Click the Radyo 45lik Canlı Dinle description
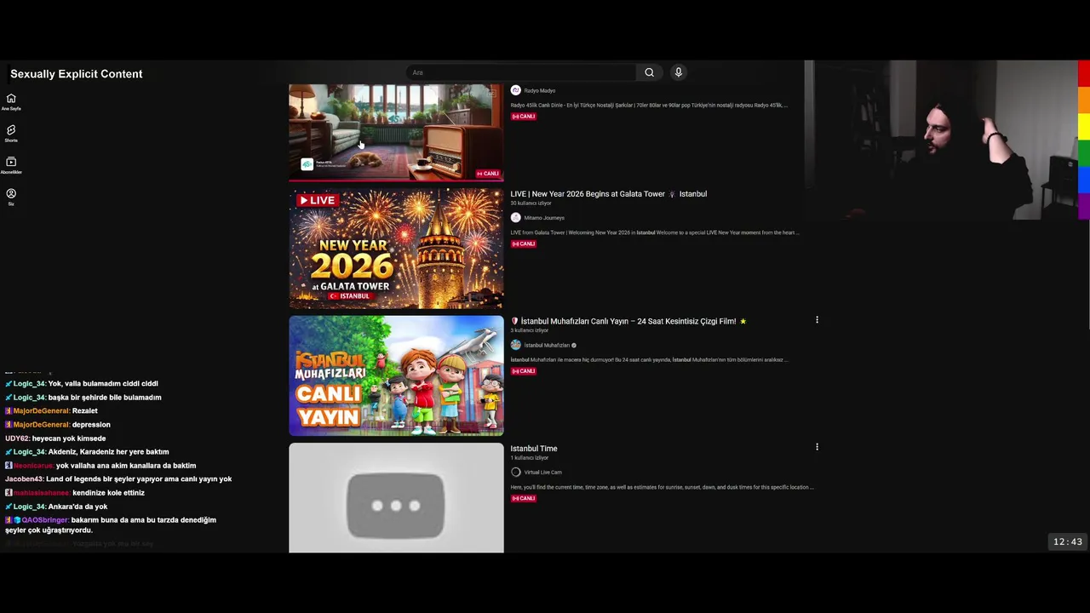 [649, 106]
